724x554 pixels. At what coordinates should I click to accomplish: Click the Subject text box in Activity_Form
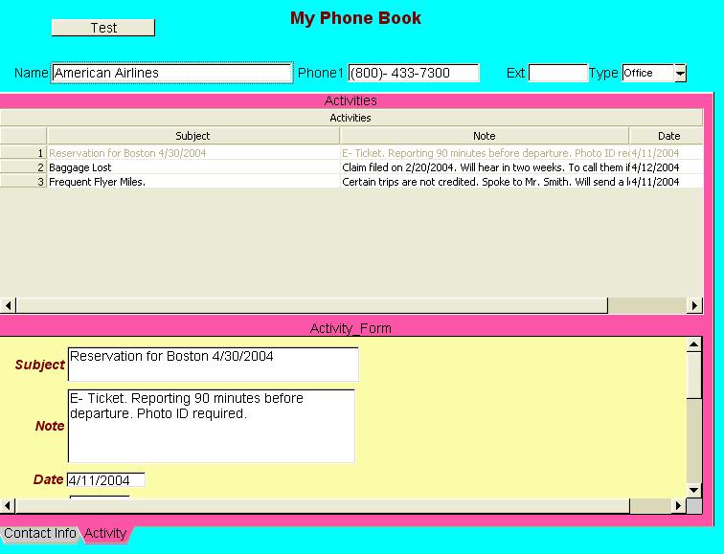[213, 365]
